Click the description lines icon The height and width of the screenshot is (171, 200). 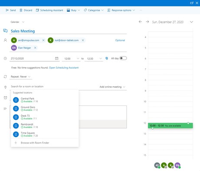point(5,109)
